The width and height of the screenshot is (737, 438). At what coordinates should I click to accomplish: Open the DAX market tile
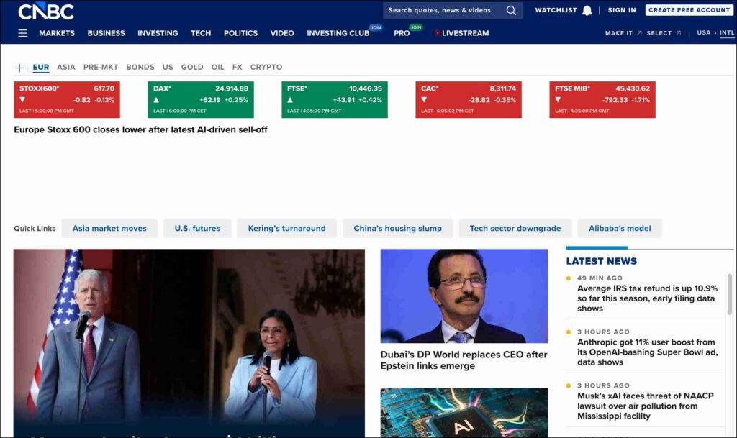pos(201,99)
